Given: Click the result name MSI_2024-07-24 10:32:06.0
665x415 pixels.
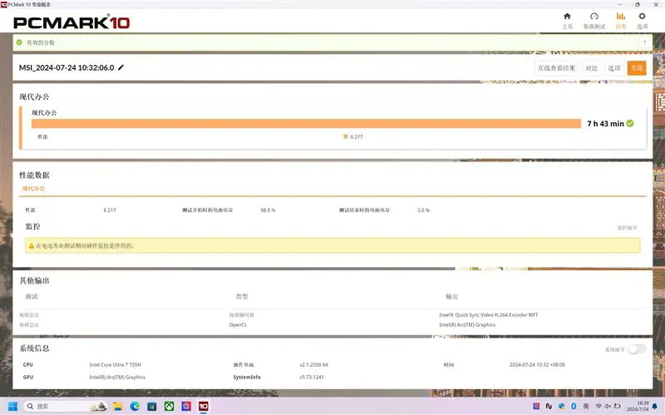Looking at the screenshot, I should pyautogui.click(x=66, y=67).
